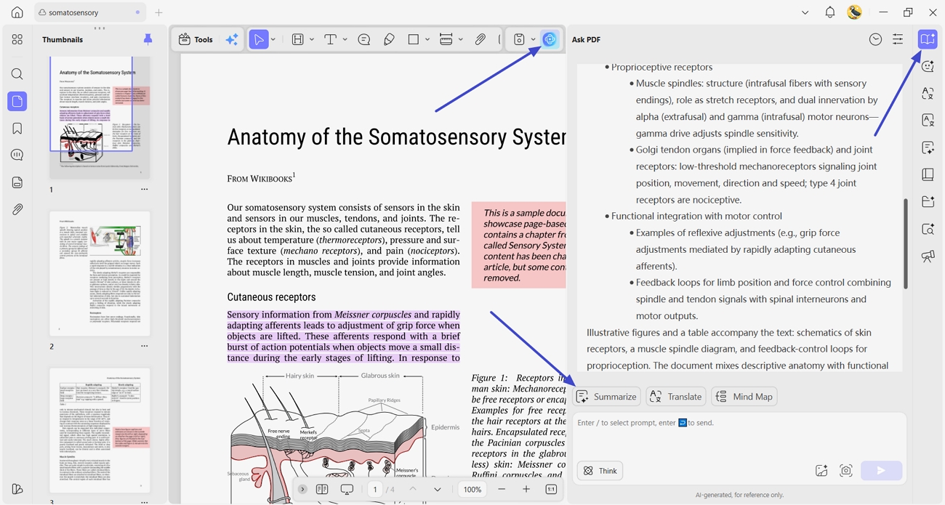This screenshot has width=945, height=505.
Task: Open the AI document search icon
Action: coord(928,230)
